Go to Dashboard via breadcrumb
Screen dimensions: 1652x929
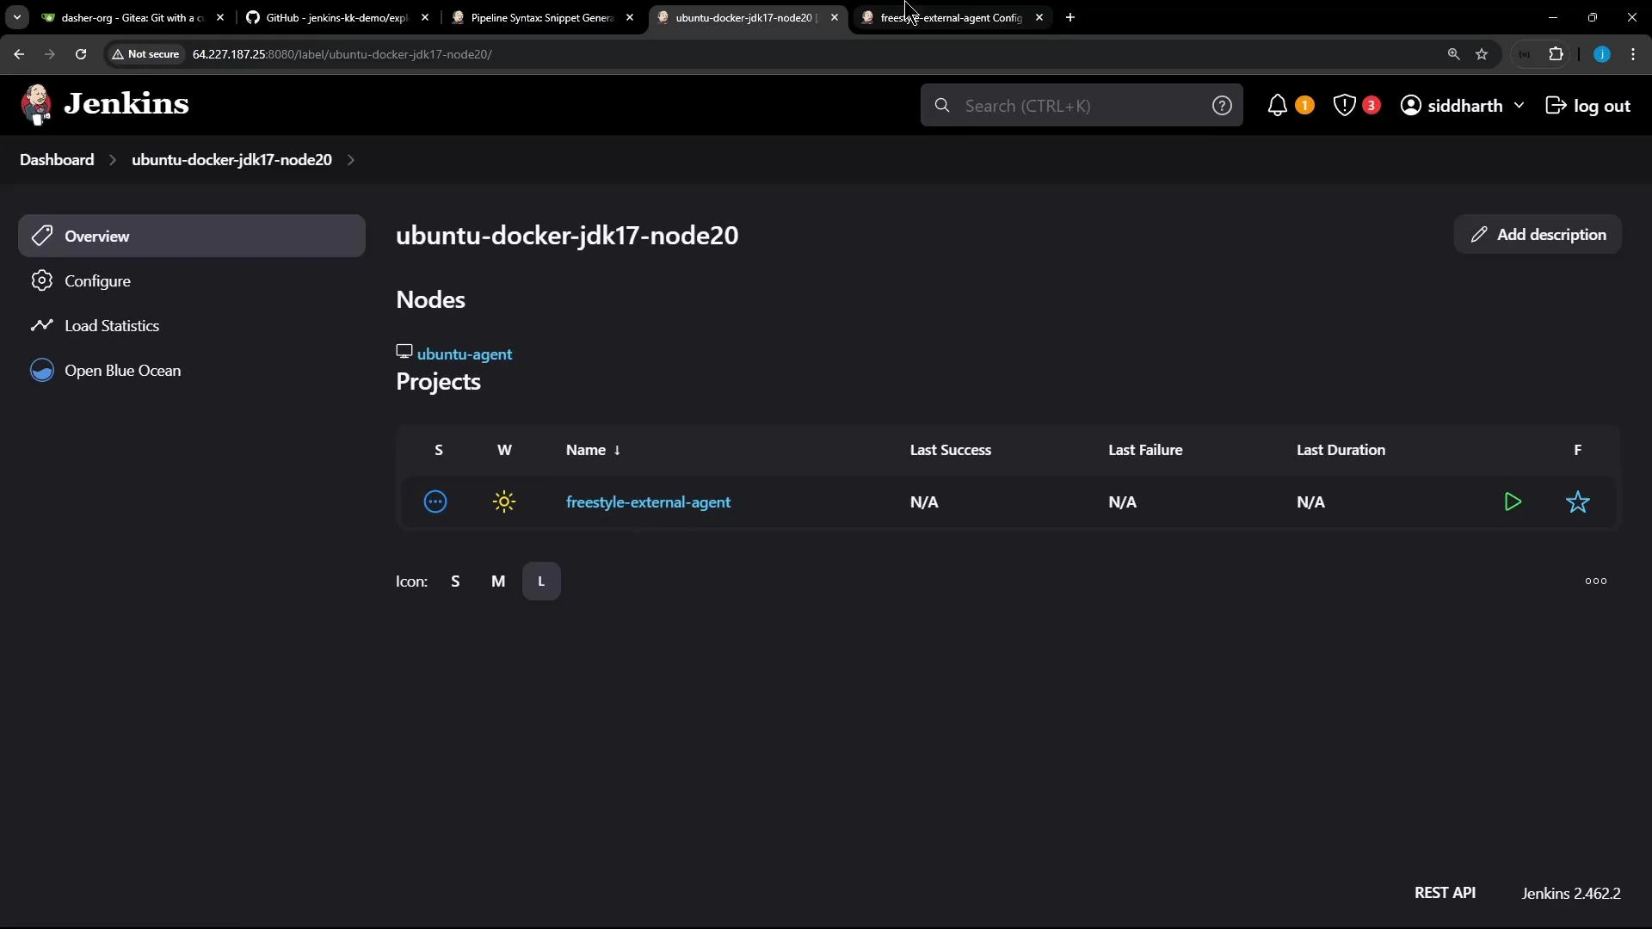pyautogui.click(x=55, y=159)
